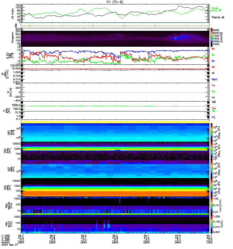Image resolution: width=233 pixels, height=249 pixels.
Task: Click the "0840" time axis label
Action: pos(84,243)
